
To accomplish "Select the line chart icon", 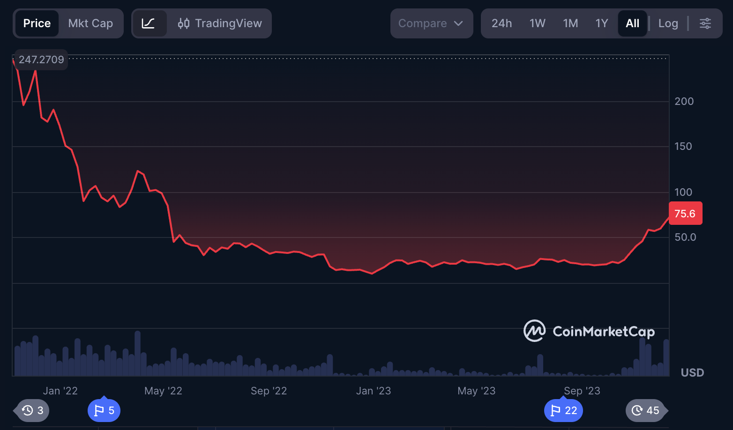I will tap(150, 23).
